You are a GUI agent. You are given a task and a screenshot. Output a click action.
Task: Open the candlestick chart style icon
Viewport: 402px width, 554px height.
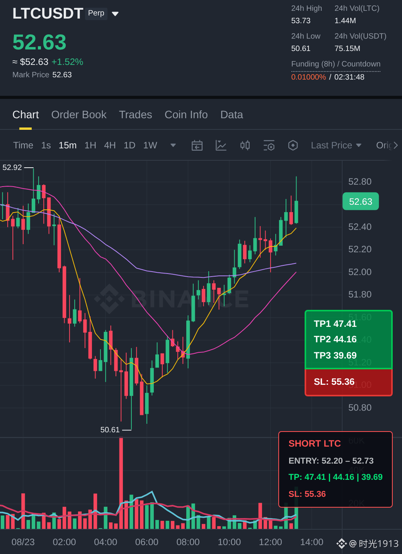click(x=245, y=145)
